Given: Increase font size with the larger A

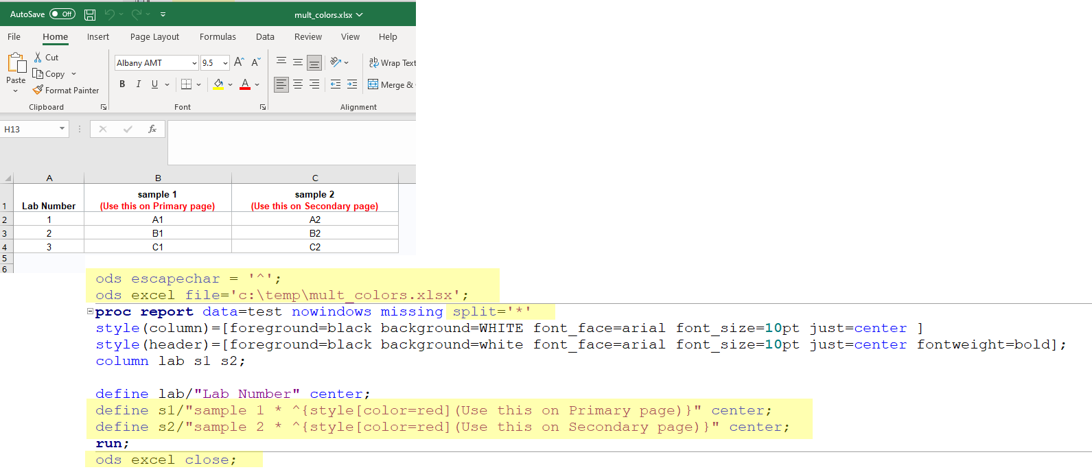Looking at the screenshot, I should coord(239,62).
